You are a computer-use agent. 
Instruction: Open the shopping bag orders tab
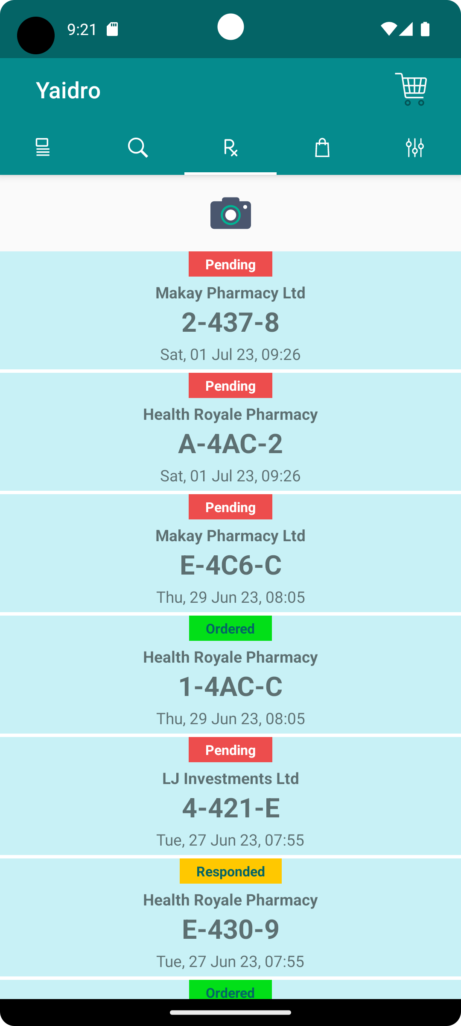tap(322, 147)
